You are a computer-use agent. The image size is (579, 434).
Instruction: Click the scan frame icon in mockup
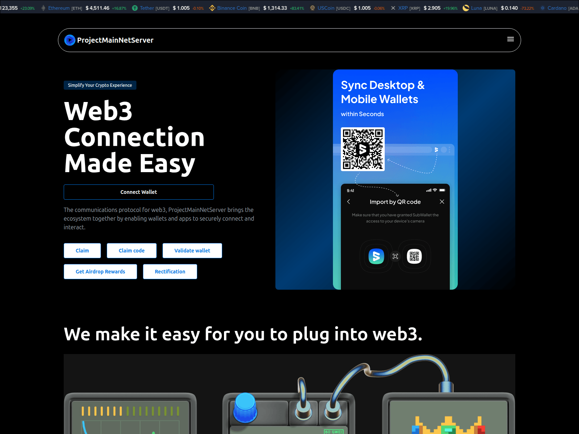(x=395, y=256)
